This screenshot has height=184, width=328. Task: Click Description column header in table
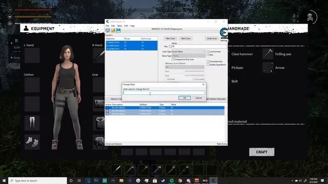tap(117, 104)
